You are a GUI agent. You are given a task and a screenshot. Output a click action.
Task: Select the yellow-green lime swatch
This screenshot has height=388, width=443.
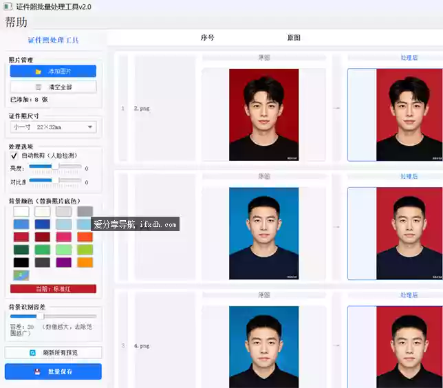(85, 250)
